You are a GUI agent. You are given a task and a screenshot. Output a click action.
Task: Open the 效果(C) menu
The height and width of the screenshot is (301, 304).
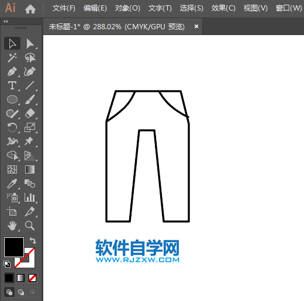pos(223,8)
